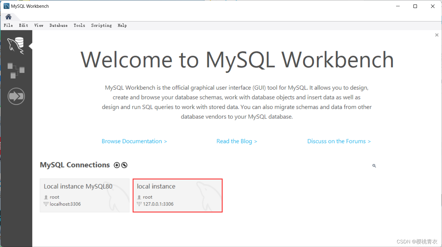442x247 pixels.
Task: Minimize the MySQL Workbench window
Action: [x=398, y=6]
